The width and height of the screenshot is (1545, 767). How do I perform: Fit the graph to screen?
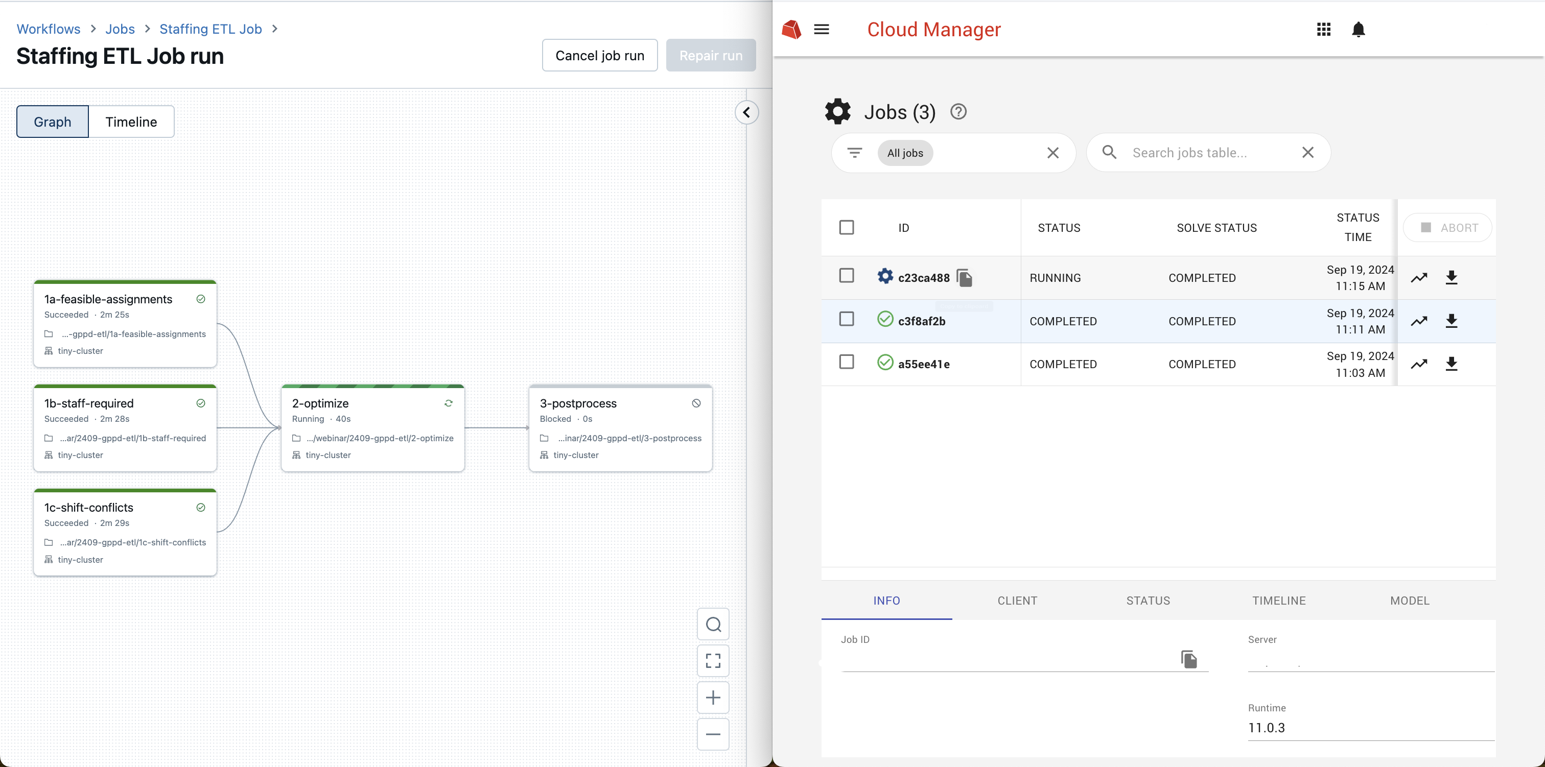click(713, 661)
